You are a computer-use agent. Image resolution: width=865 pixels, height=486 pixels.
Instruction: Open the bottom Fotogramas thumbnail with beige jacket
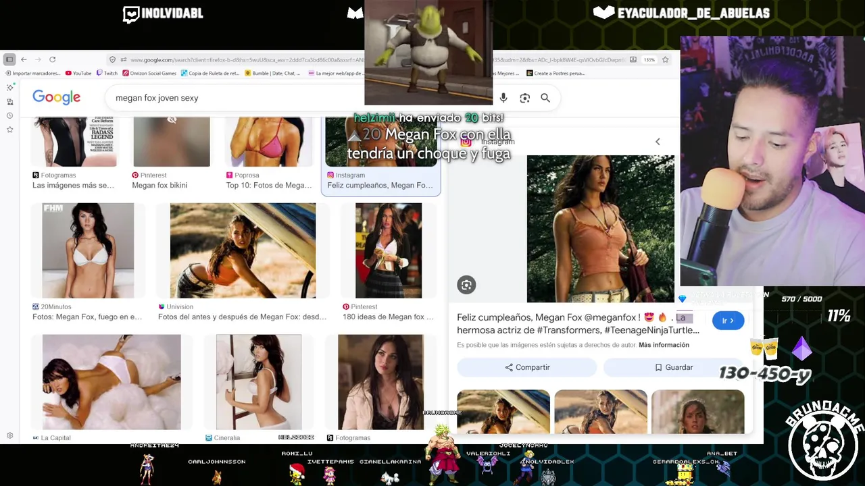click(x=380, y=382)
